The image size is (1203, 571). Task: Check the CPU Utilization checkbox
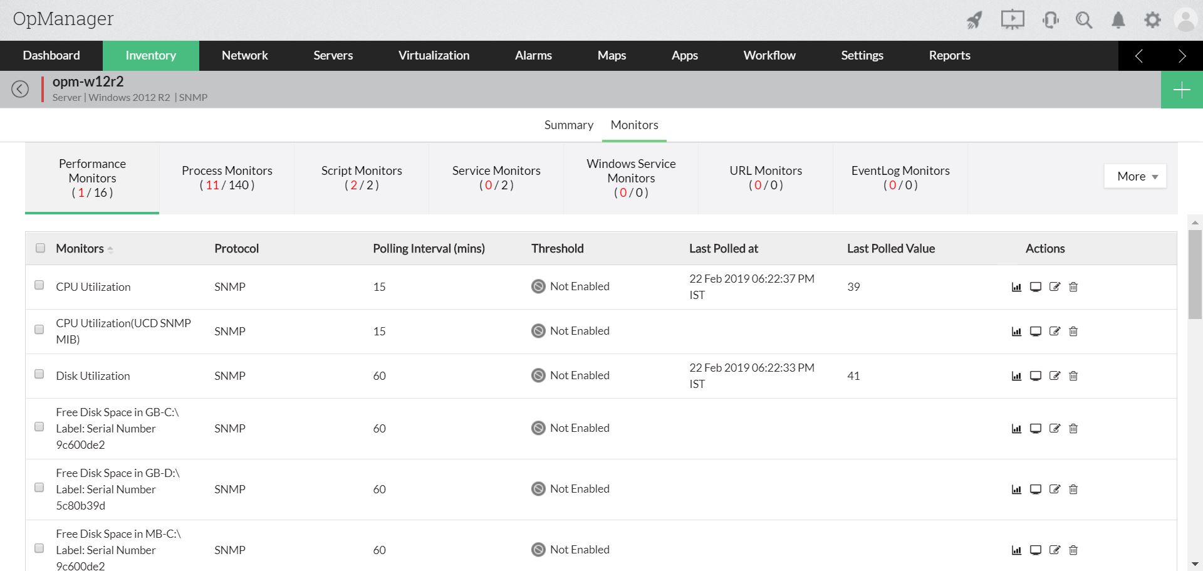click(x=39, y=285)
